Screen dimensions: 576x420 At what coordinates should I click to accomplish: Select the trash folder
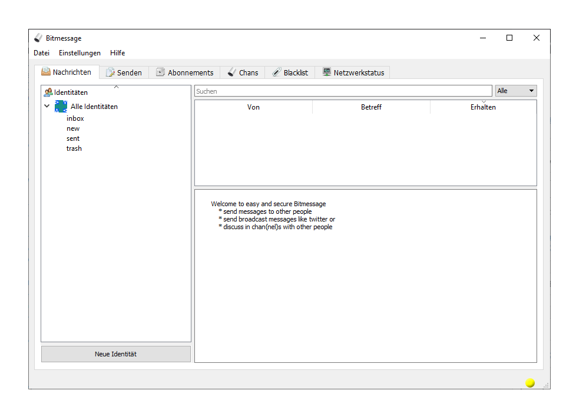(74, 148)
